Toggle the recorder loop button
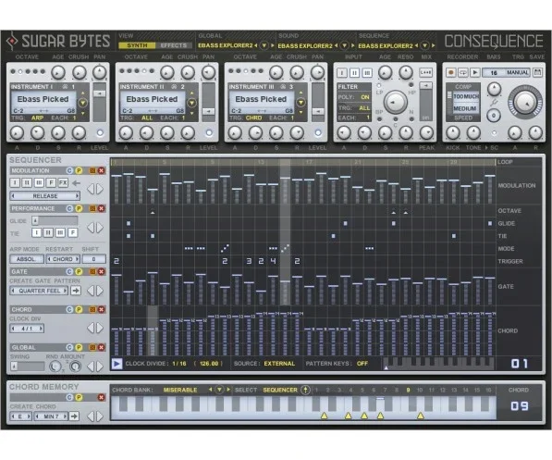This screenshot has height=460, width=552. click(463, 72)
